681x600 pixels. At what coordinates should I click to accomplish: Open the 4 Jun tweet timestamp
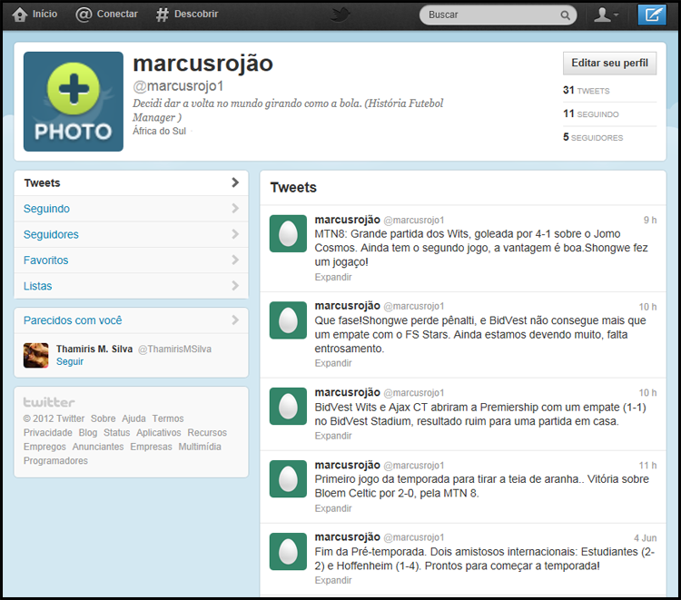(645, 538)
